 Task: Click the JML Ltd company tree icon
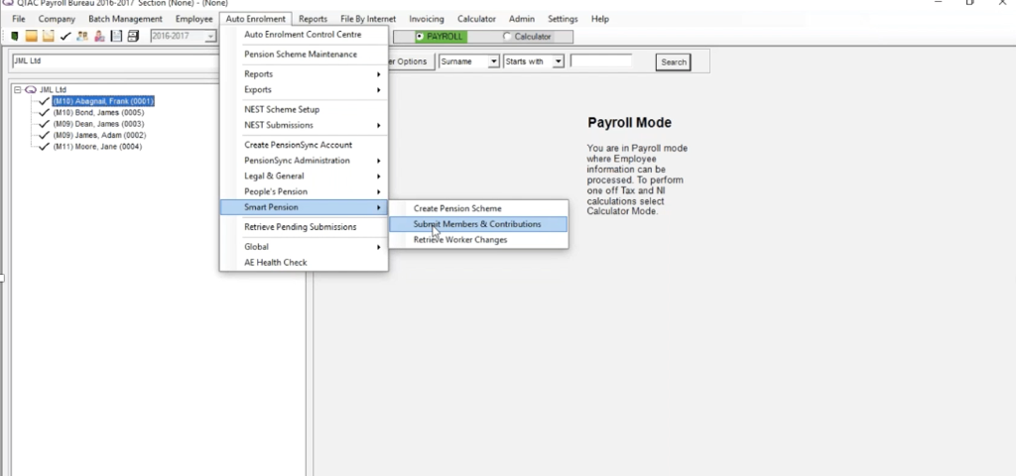(x=31, y=90)
